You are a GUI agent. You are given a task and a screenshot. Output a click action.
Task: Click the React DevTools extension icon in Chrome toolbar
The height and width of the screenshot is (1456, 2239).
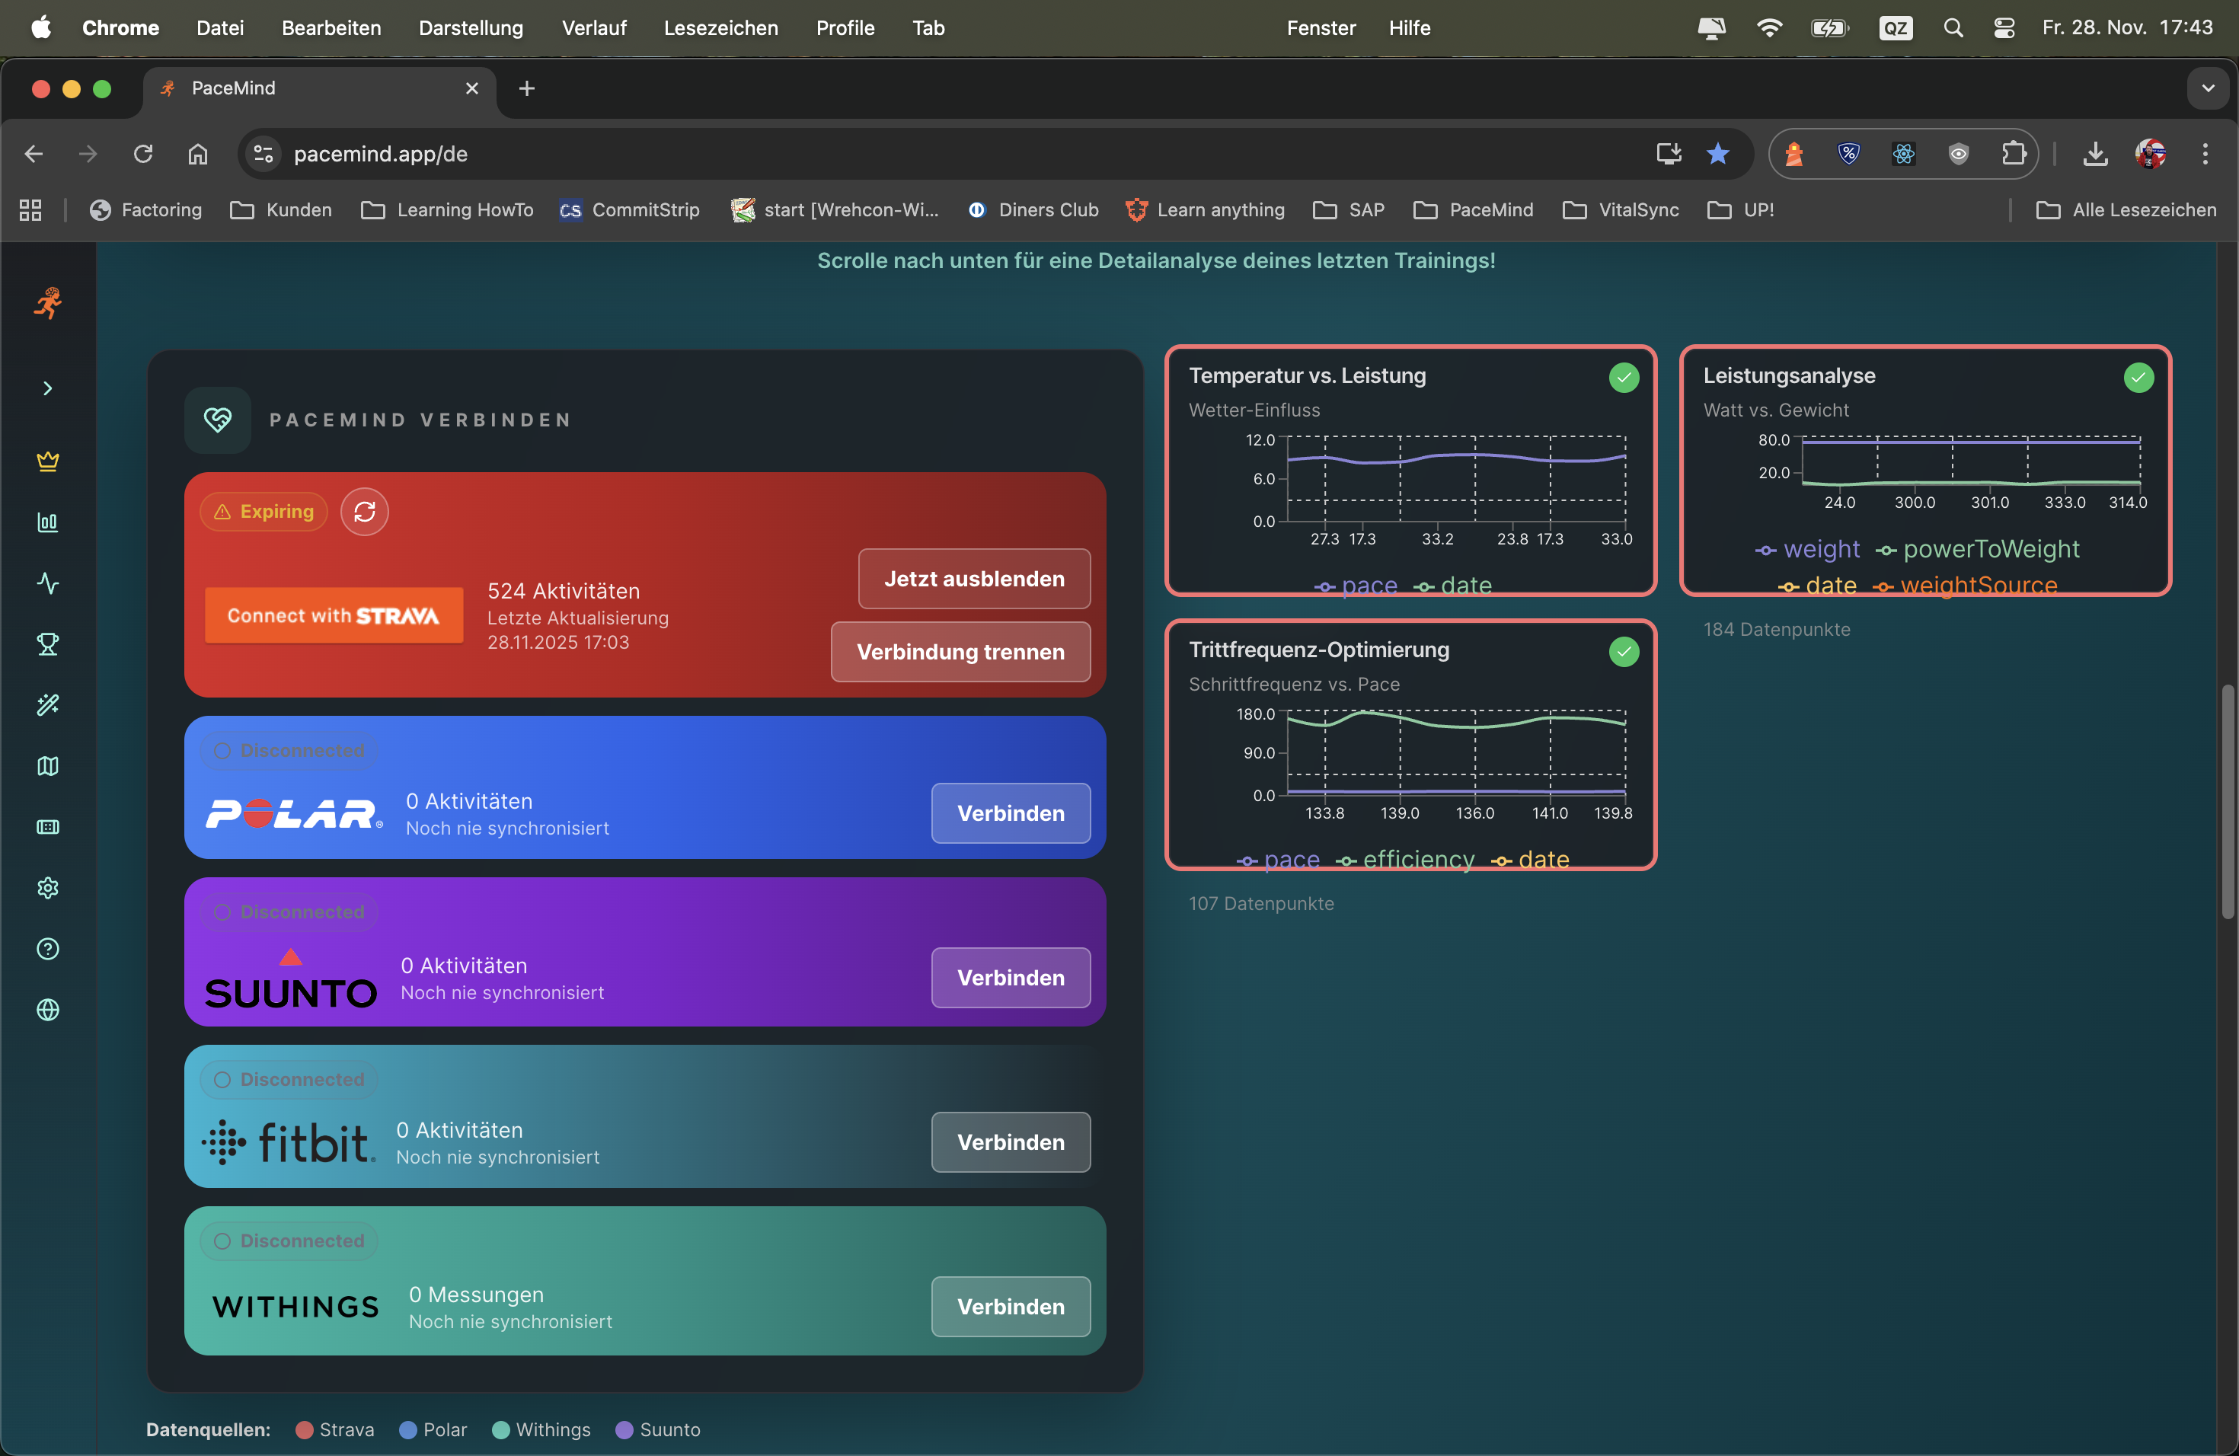(1903, 153)
